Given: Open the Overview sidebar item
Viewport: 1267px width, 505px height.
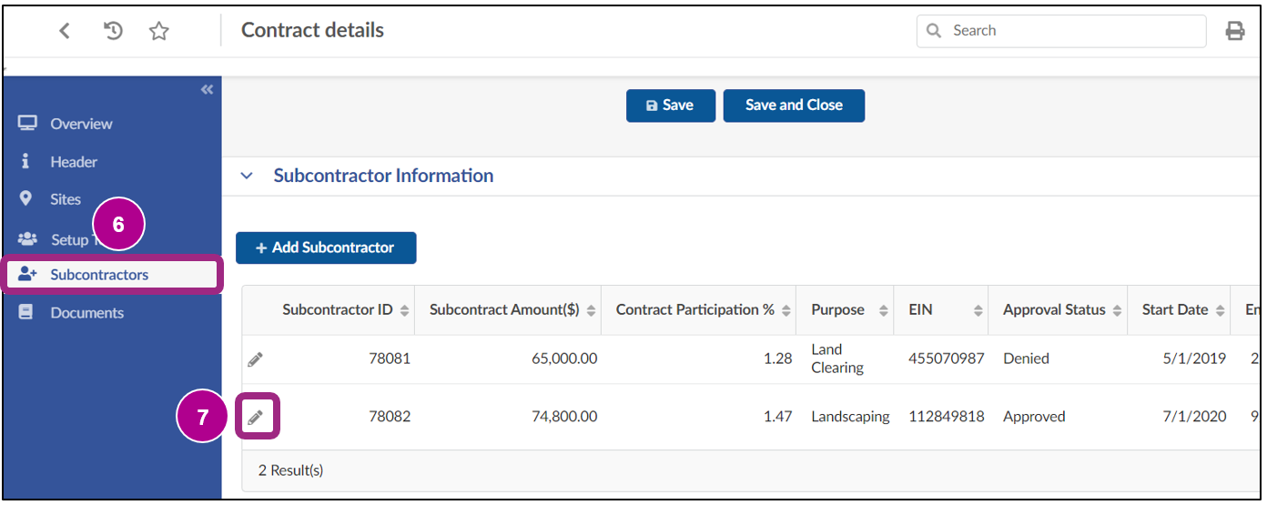Looking at the screenshot, I should point(111,124).
